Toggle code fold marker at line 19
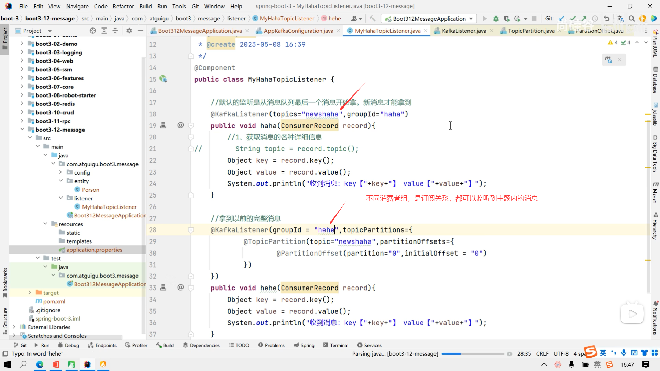This screenshot has width=660, height=371. click(x=191, y=126)
